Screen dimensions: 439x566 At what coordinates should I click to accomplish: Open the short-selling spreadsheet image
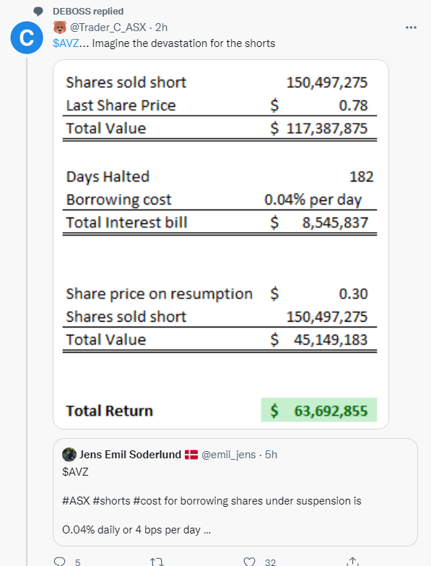tap(220, 244)
